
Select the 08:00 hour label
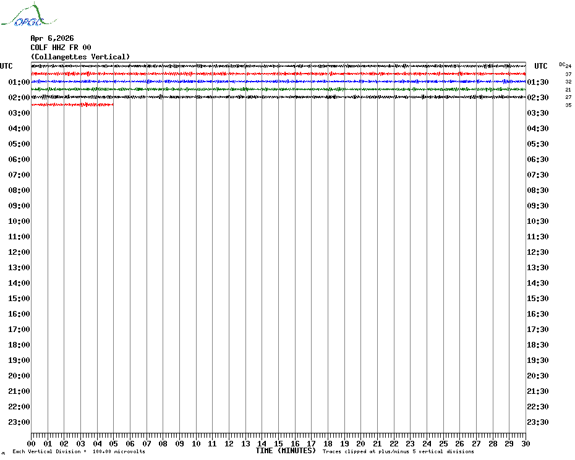point(19,190)
